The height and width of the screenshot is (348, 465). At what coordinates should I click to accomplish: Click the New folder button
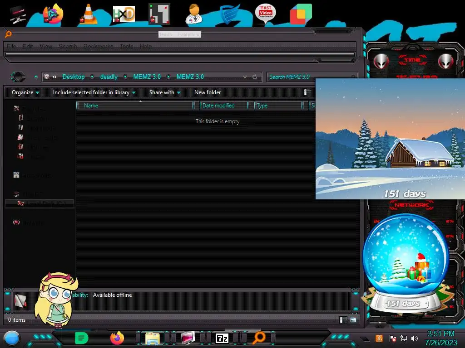208,92
